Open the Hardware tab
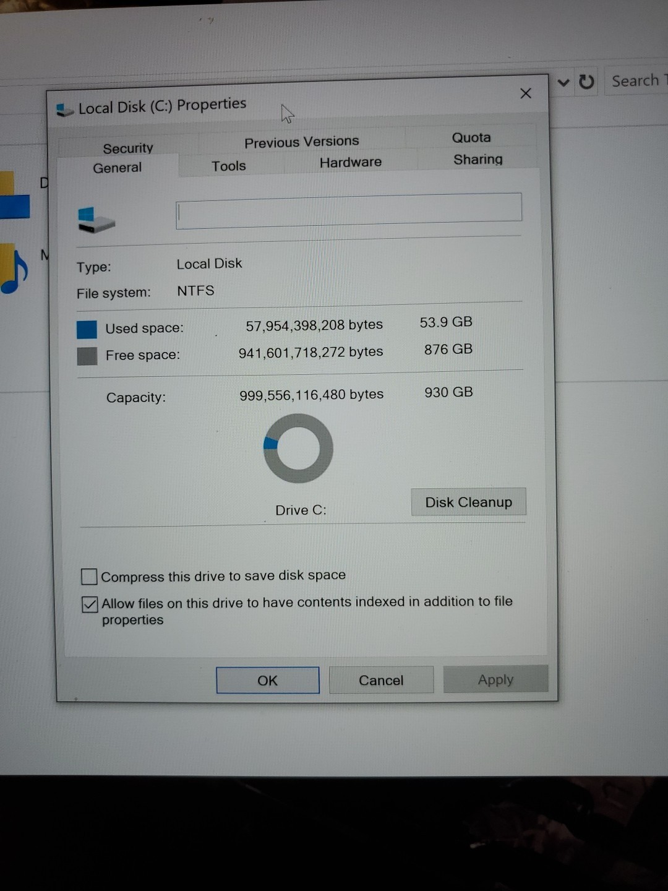 point(350,161)
